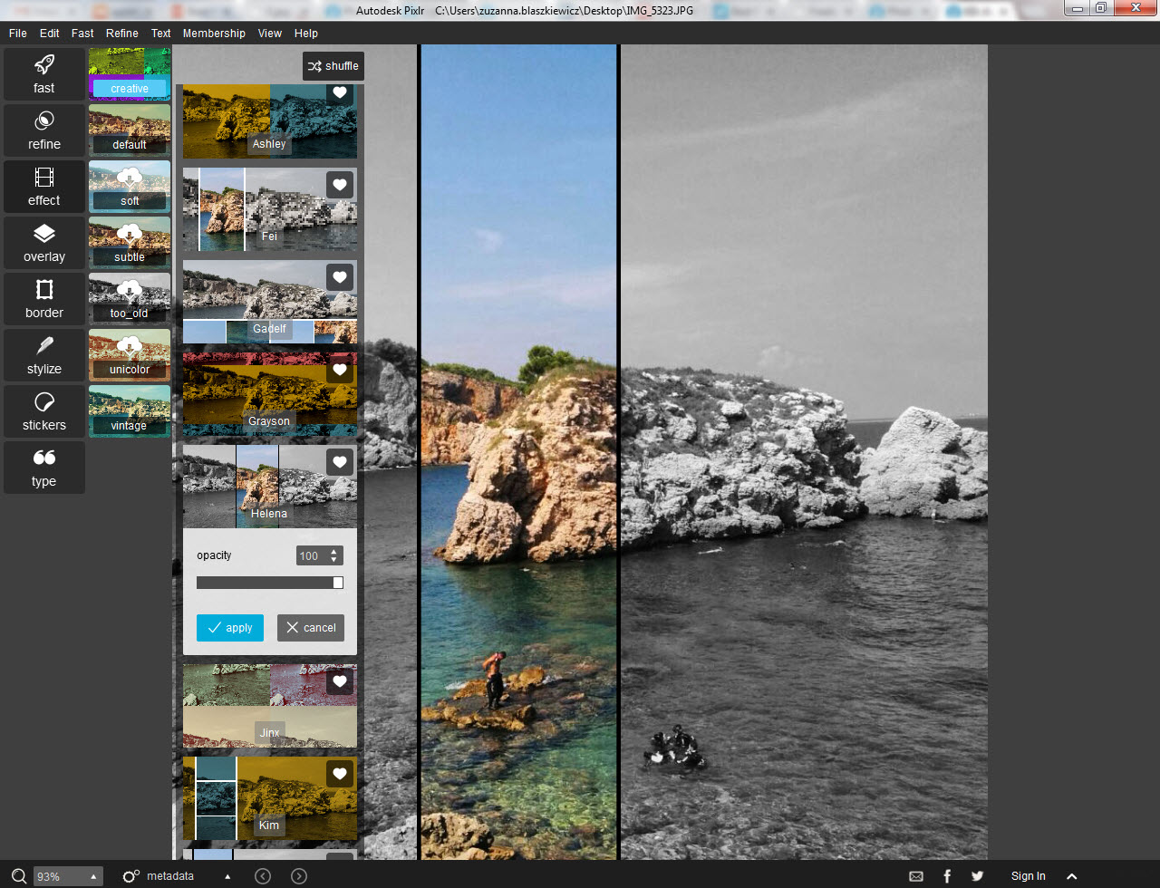The height and width of the screenshot is (888, 1160).
Task: Select the fast editing tool
Action: click(43, 74)
